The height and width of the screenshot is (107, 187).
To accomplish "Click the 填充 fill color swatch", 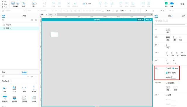I will [113, 11].
